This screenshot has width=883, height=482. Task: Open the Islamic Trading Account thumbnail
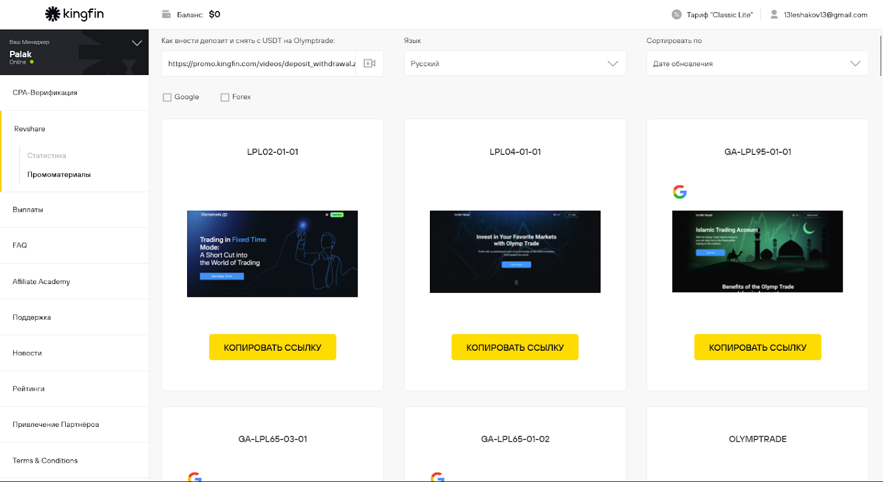[x=757, y=251]
